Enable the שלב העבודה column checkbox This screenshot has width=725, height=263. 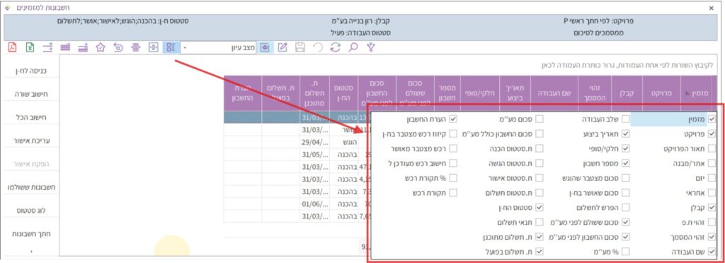626,119
